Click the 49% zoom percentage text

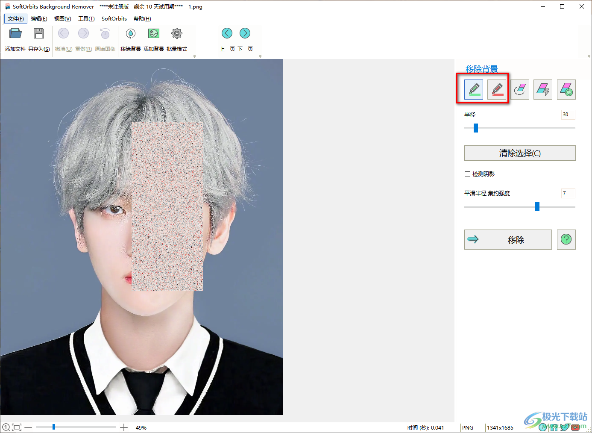pos(141,428)
